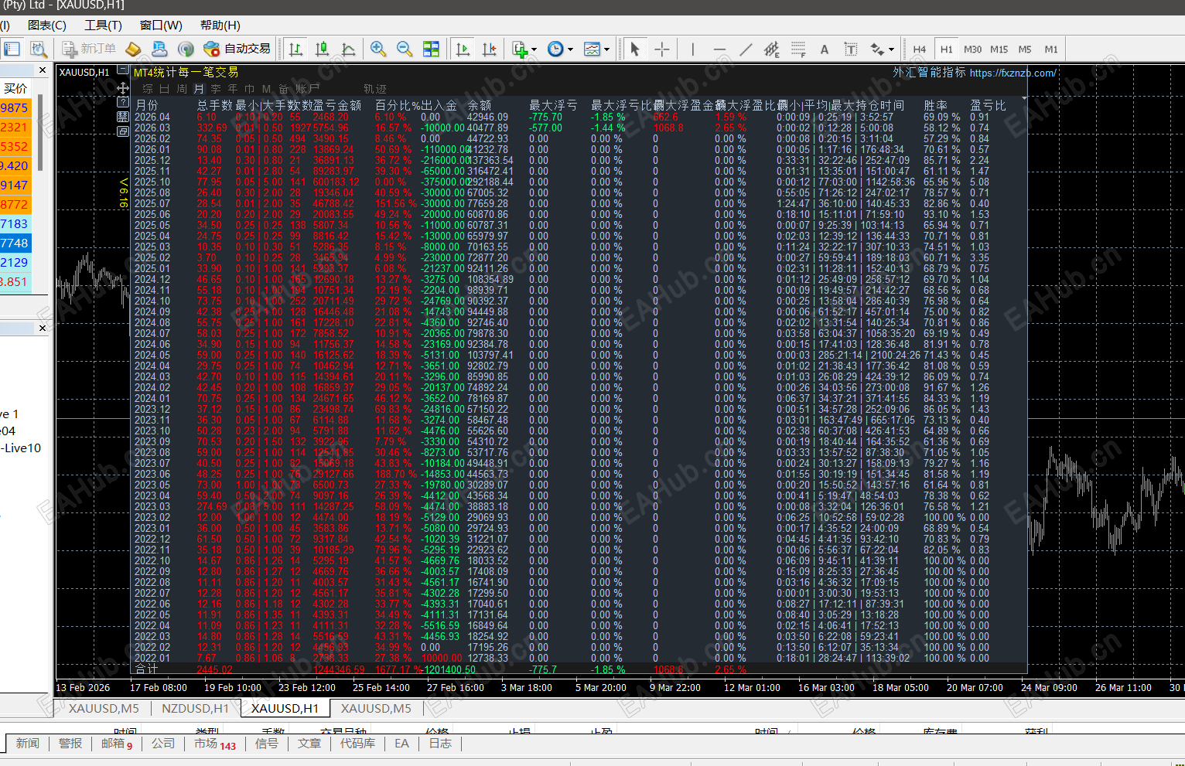Close the Market Watch panel
The height and width of the screenshot is (766, 1185).
(43, 70)
